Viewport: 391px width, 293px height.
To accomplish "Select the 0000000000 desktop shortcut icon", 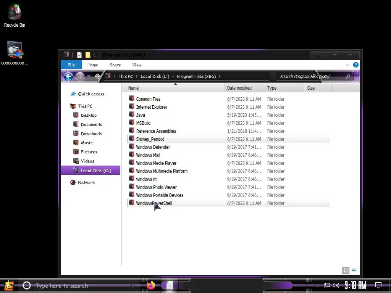I will point(15,53).
